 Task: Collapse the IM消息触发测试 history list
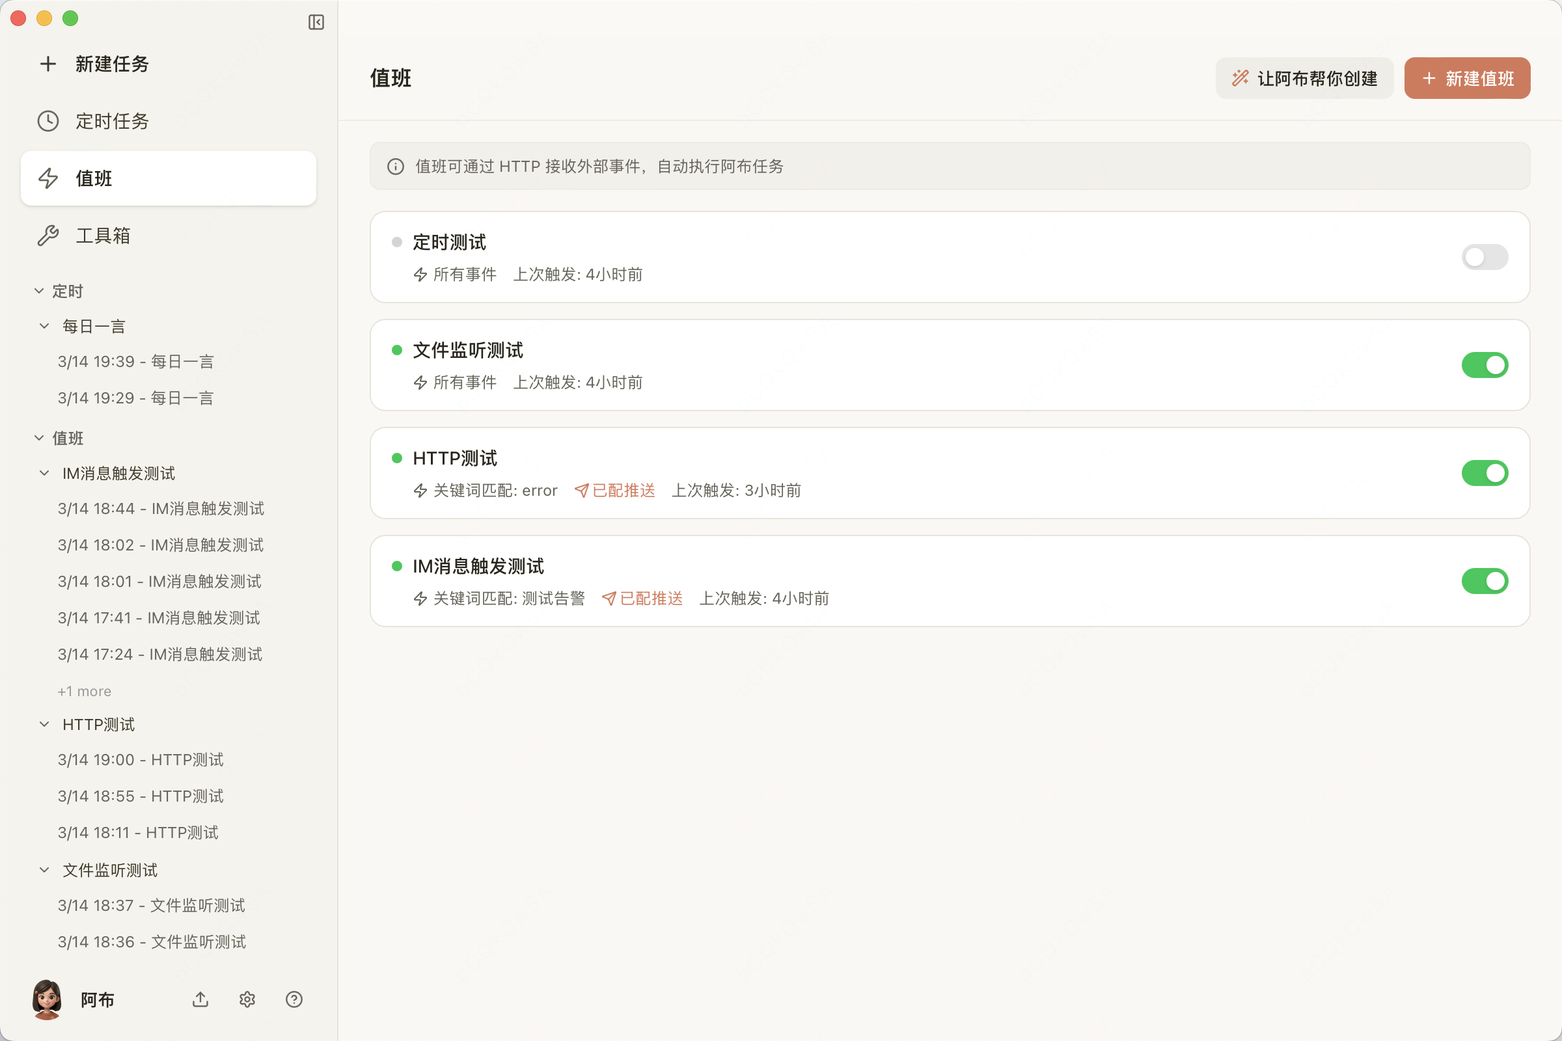pyautogui.click(x=44, y=473)
